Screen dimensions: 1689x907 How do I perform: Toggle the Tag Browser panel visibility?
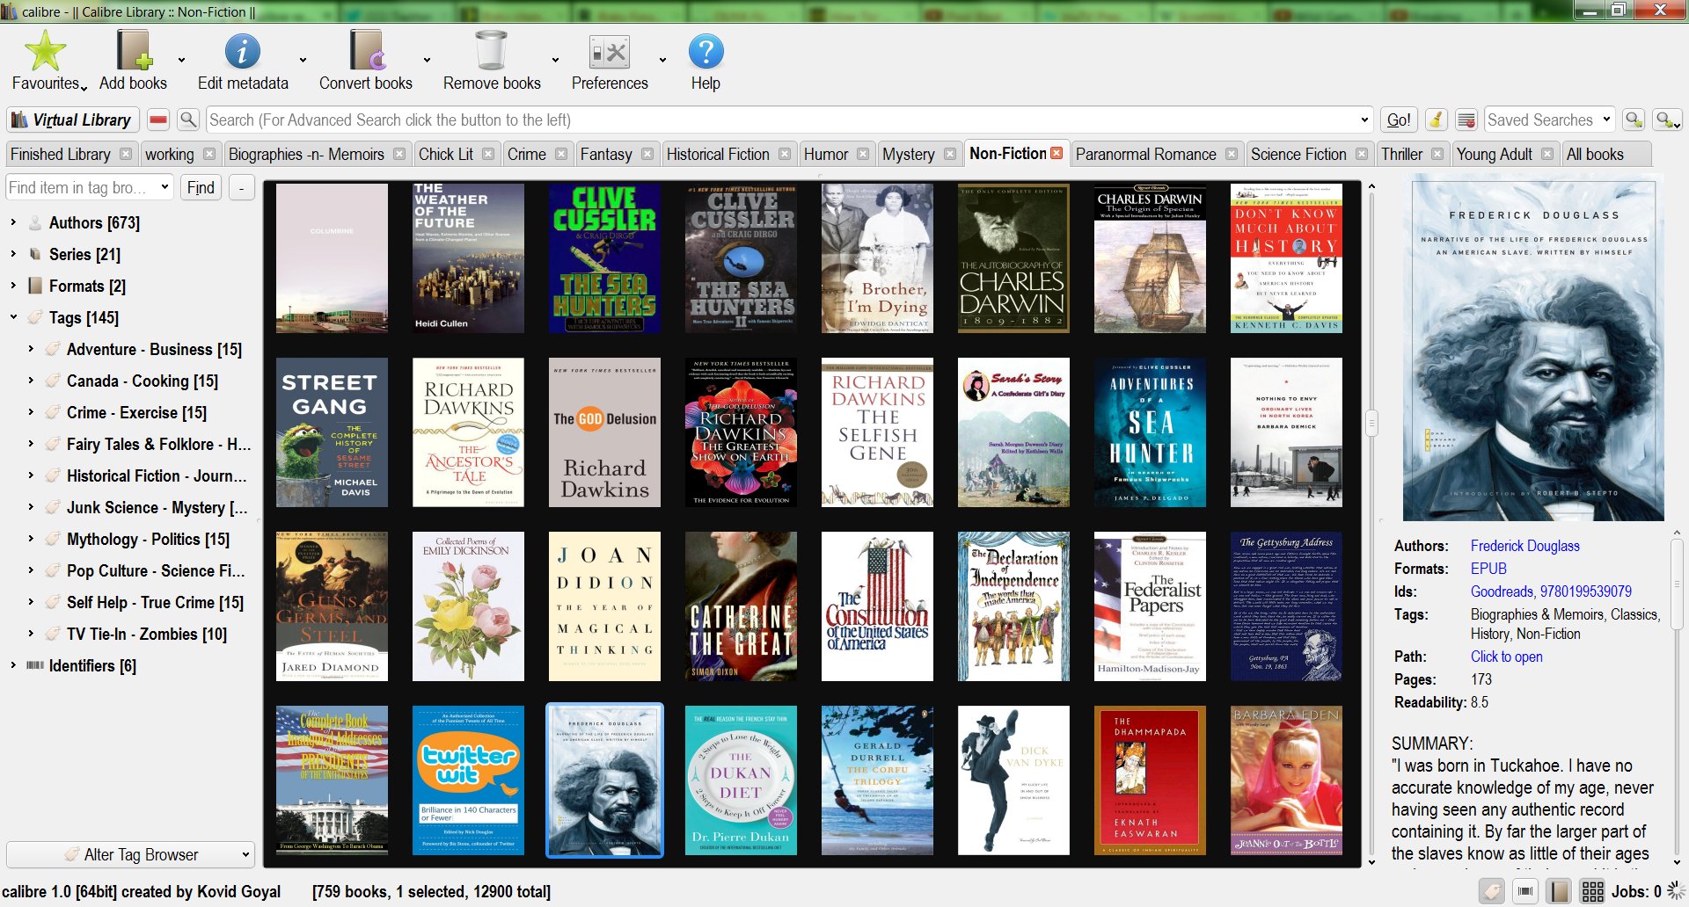[1492, 891]
